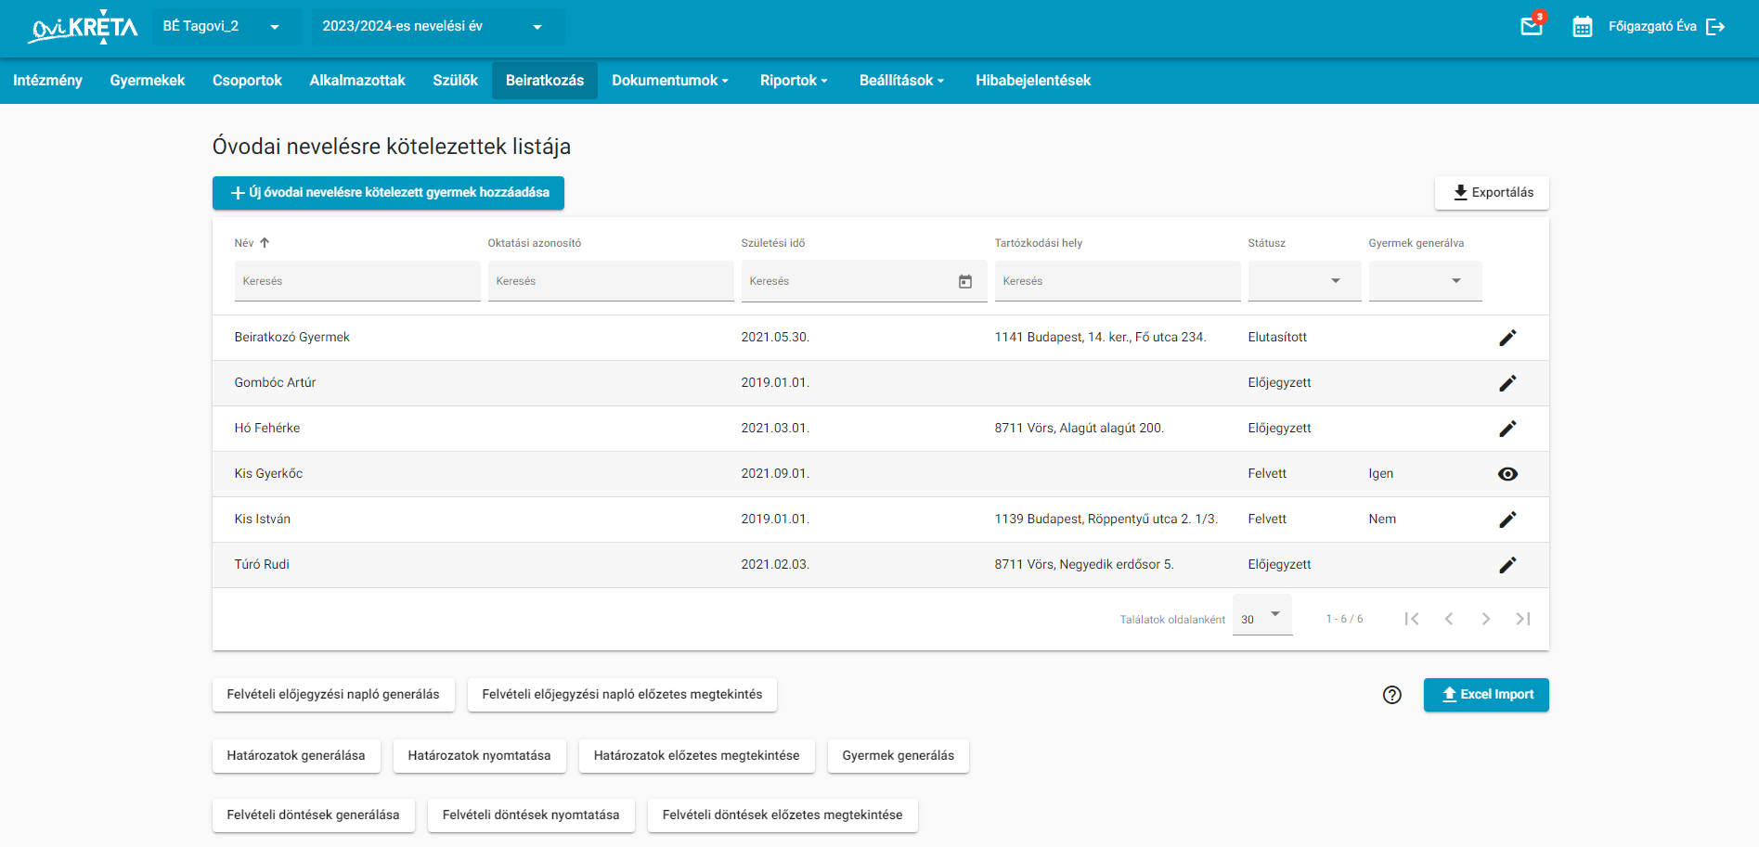The height and width of the screenshot is (847, 1759).
Task: Open Gyermek generálva filter dropdown
Action: [1425, 281]
